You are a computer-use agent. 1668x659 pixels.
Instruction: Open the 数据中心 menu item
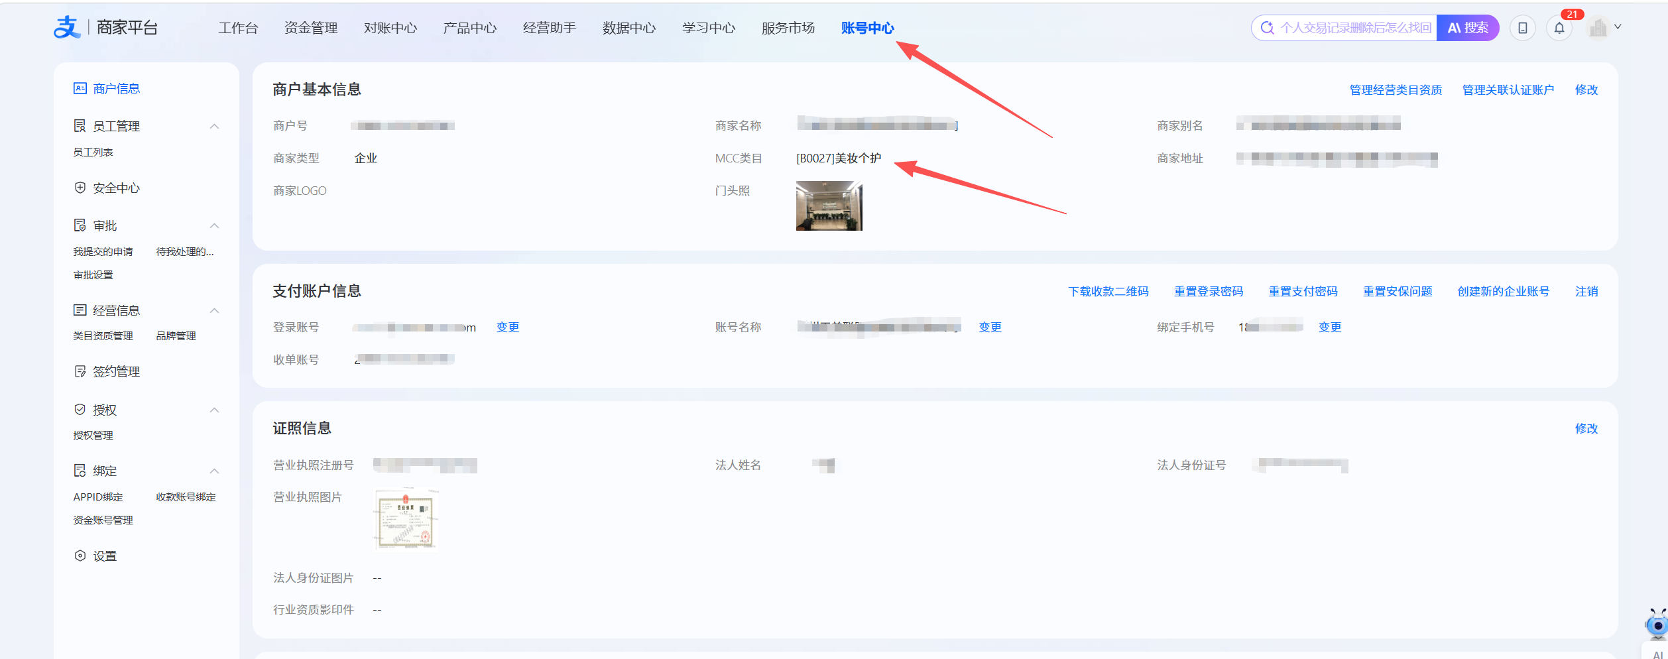click(x=628, y=28)
